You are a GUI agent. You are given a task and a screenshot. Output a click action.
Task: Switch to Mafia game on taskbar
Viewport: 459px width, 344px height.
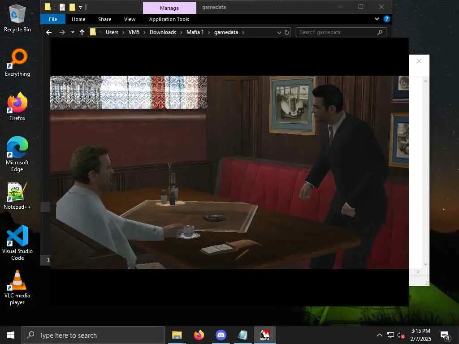[x=264, y=335]
